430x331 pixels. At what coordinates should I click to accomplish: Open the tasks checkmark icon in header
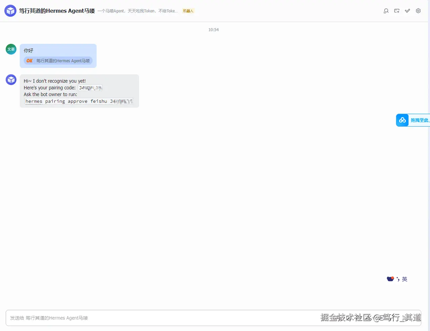[x=407, y=11]
